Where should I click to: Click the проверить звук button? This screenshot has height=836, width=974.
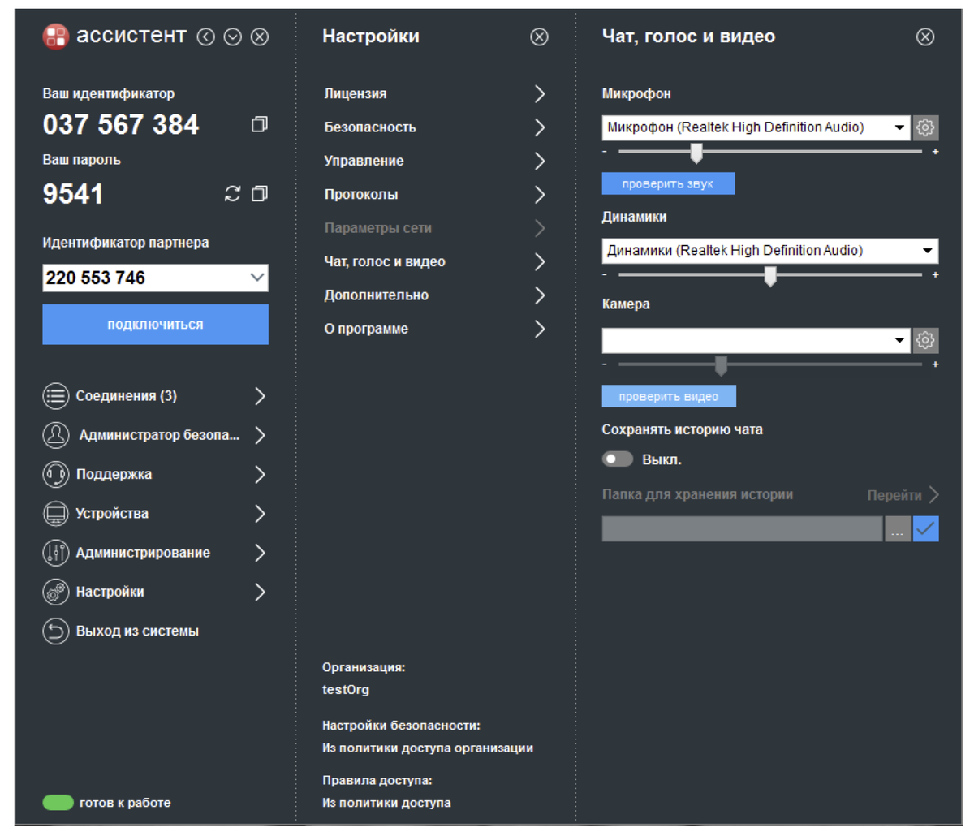668,183
